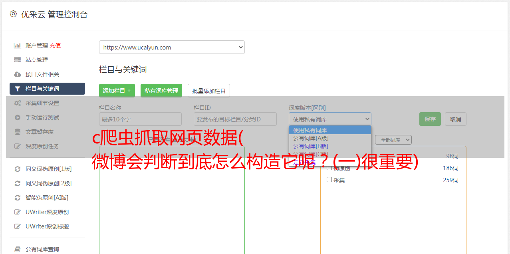Click the gear icon beside 优采云 管理控制台
The image size is (510, 254).
13,14
